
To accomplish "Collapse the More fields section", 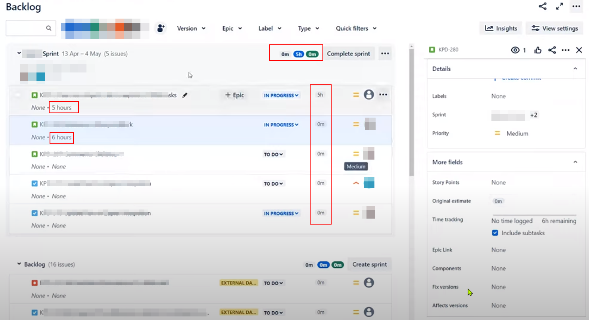I will (575, 162).
